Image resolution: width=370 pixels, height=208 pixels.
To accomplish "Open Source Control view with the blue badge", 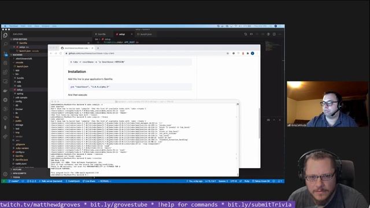I will pyautogui.click(x=5, y=54).
